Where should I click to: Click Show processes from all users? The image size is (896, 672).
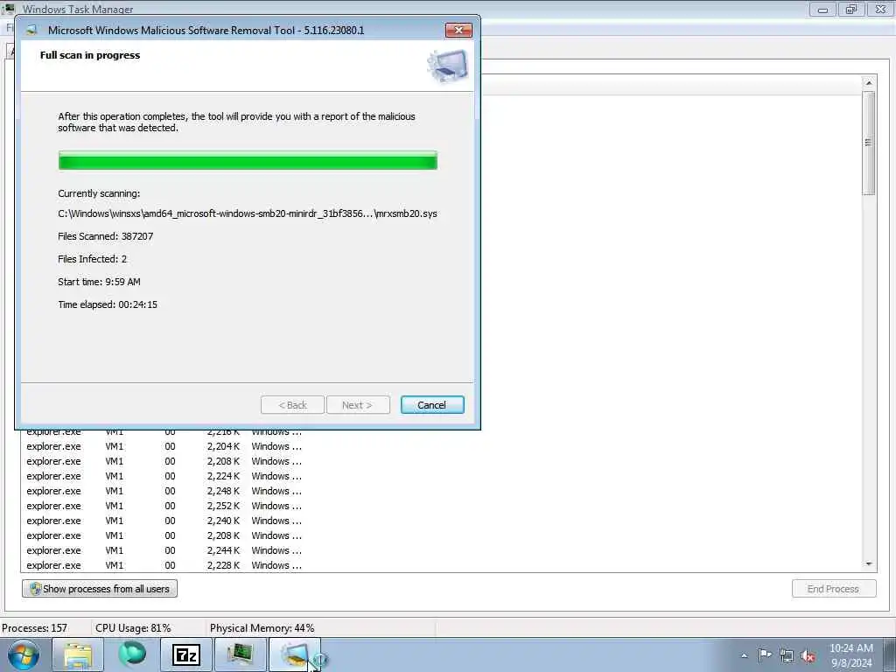(x=100, y=589)
